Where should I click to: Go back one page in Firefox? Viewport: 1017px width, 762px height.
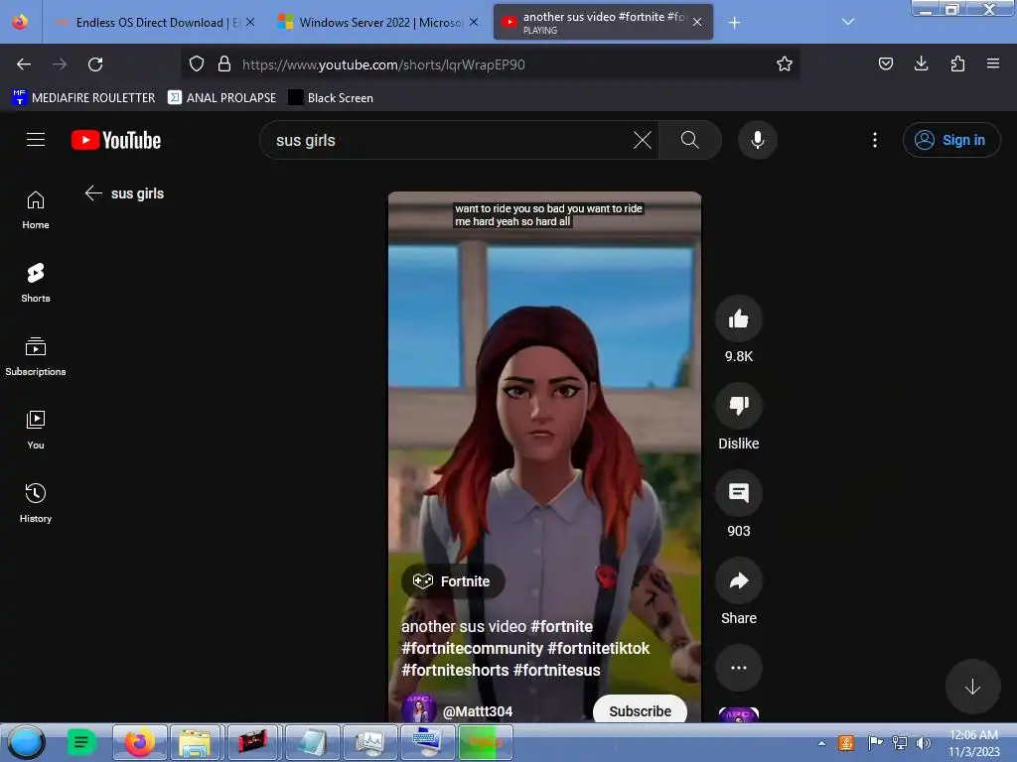24,64
